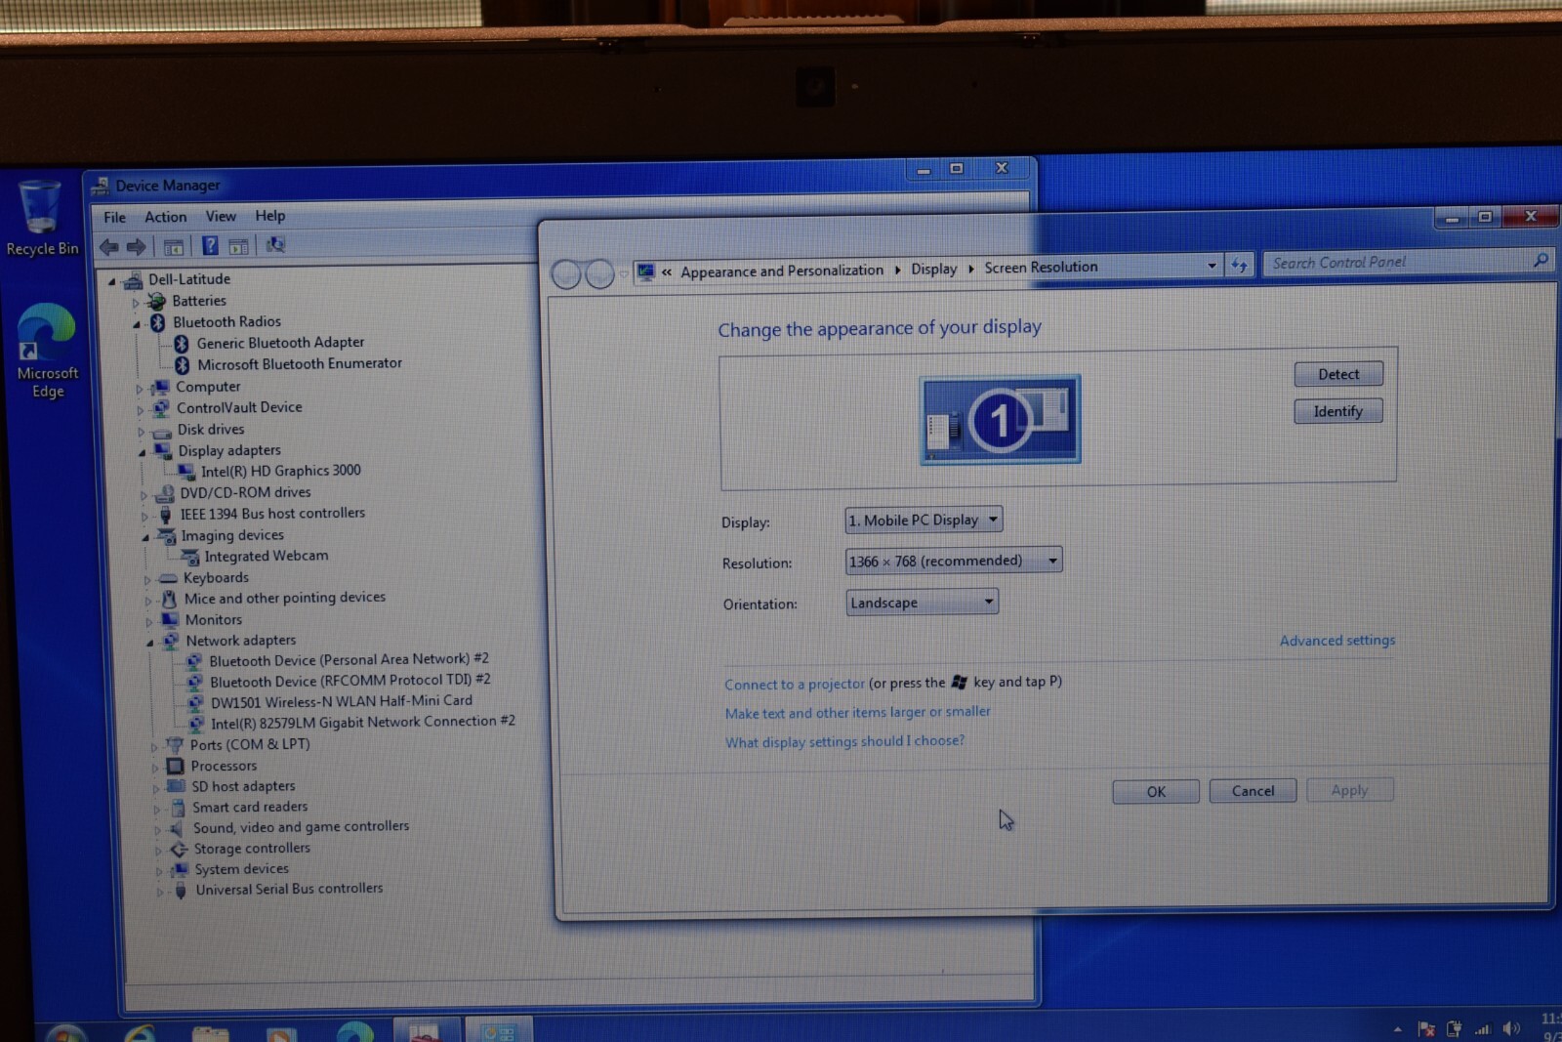Viewport: 1562px width, 1042px height.
Task: Click What display settings should I choose link
Action: (844, 742)
